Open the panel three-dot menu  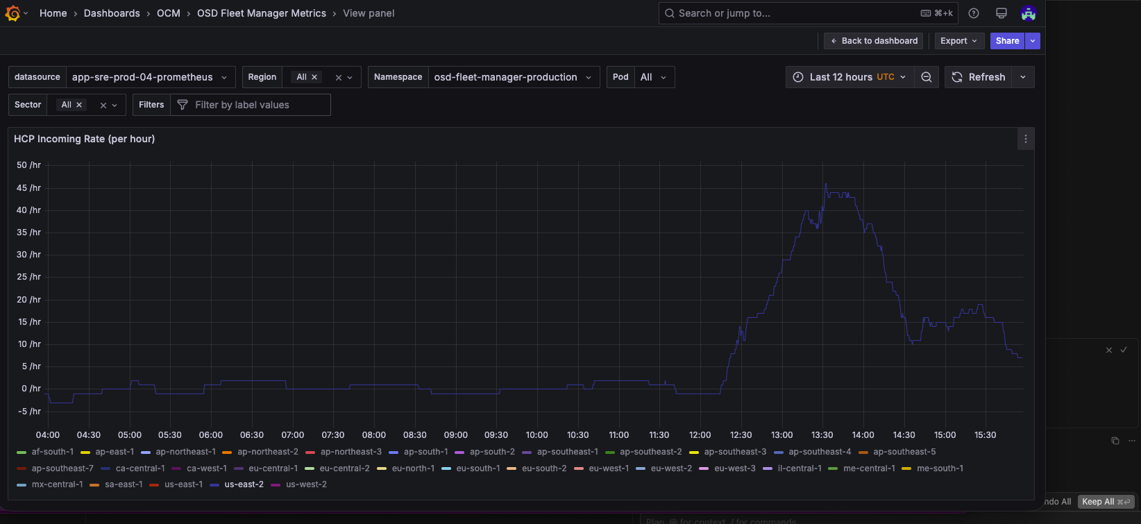point(1025,139)
